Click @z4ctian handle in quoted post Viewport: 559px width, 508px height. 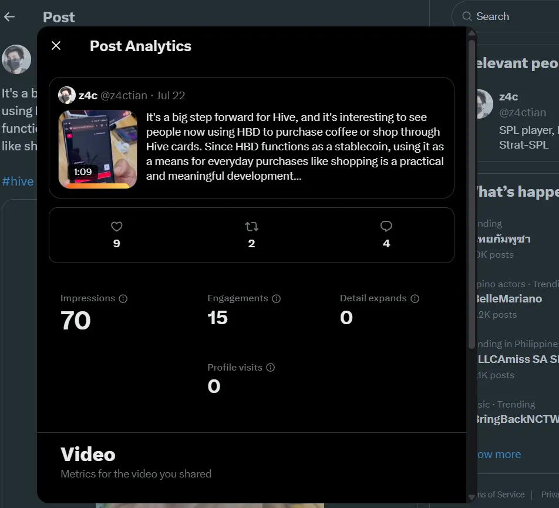click(x=124, y=96)
